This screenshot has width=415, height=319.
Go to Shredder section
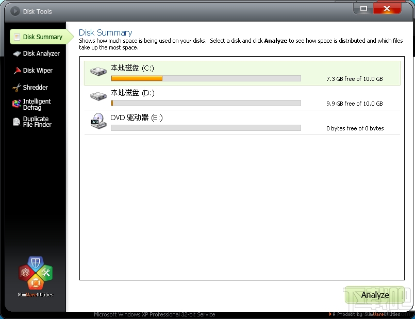point(30,87)
